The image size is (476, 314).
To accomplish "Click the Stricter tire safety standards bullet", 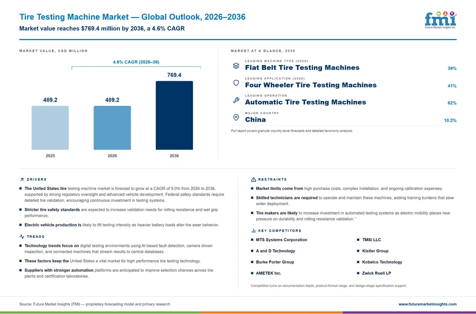I will 121,213.
